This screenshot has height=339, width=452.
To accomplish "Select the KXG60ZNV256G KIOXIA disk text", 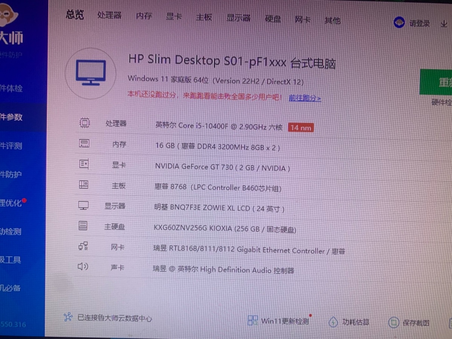I will [x=225, y=229].
